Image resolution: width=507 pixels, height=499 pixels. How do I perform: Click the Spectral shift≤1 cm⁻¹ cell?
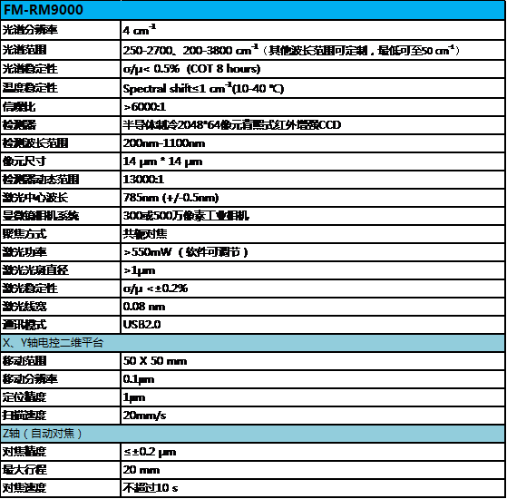tap(312, 88)
